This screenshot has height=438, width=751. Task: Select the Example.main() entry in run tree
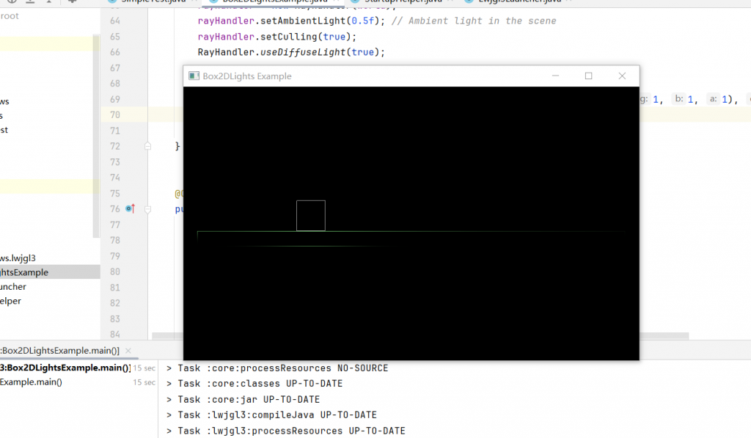click(x=31, y=382)
